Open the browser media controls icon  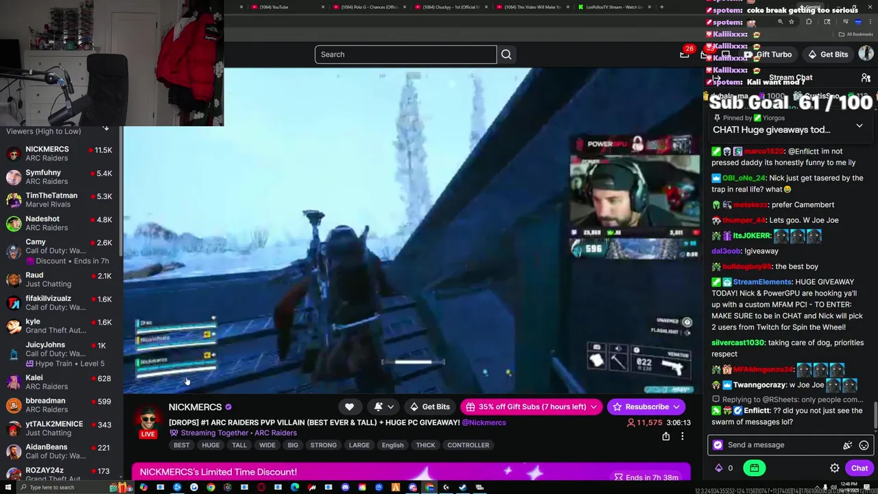point(846,22)
